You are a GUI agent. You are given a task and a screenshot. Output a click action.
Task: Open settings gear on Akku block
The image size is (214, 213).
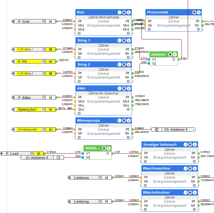click(124, 89)
